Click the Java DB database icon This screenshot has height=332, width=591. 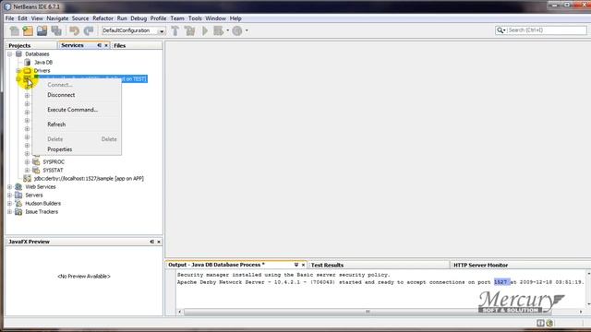(28, 62)
